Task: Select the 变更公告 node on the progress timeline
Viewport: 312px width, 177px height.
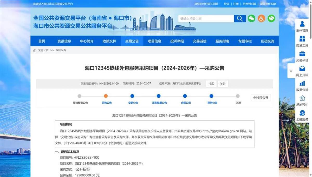Action: 132,96
